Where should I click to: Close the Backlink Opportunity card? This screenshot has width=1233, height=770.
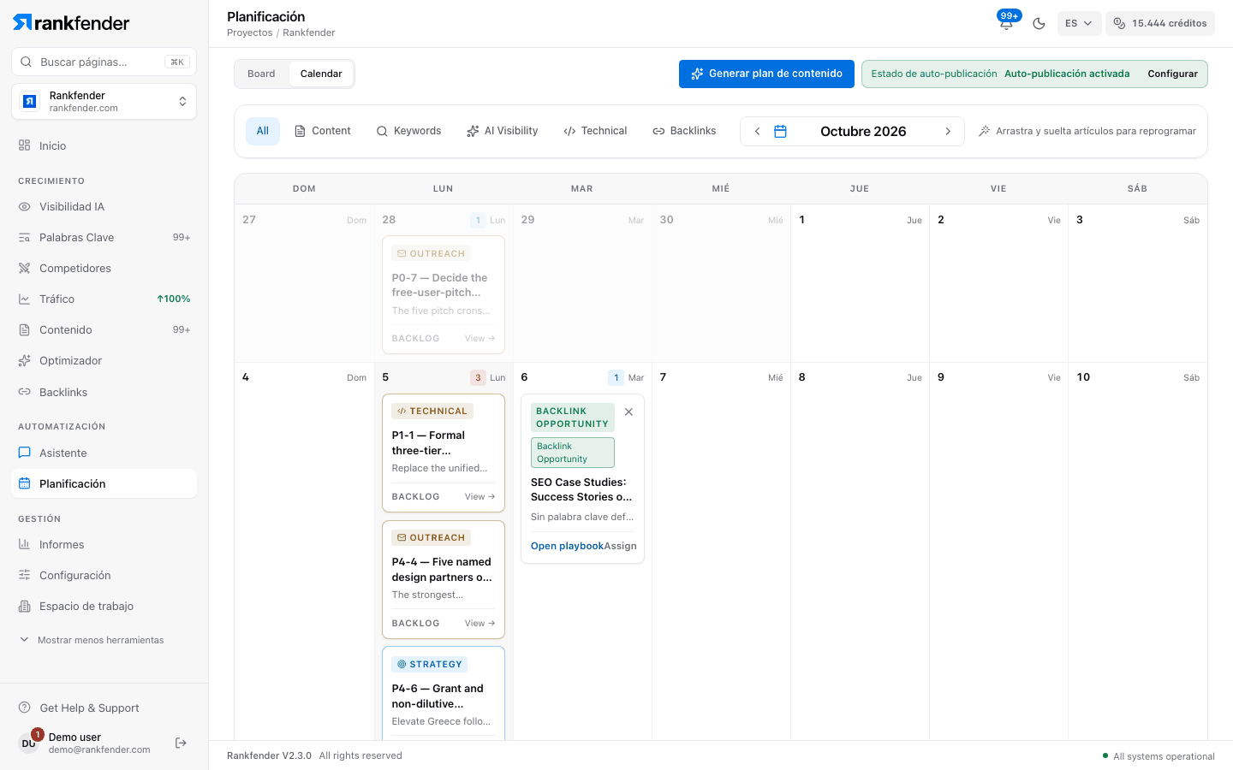coord(628,412)
